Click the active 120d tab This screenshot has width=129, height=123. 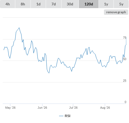pos(89,4)
